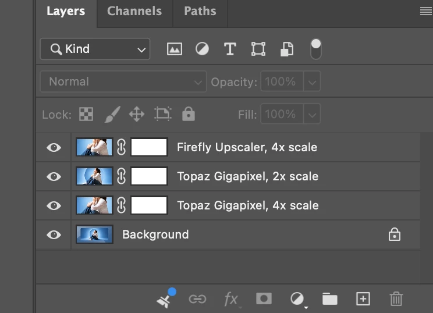The width and height of the screenshot is (433, 313).
Task: Lock layer position
Action: point(137,114)
